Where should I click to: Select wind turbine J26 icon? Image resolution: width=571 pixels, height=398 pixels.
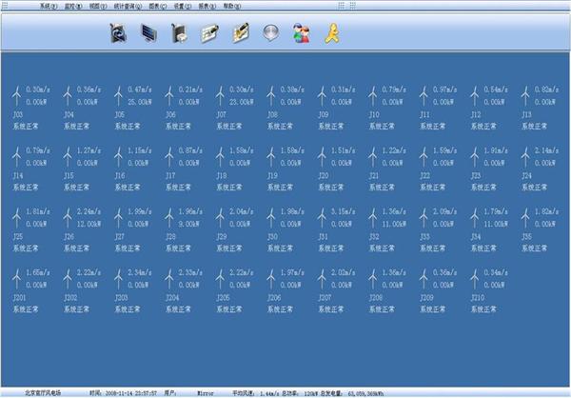point(69,217)
